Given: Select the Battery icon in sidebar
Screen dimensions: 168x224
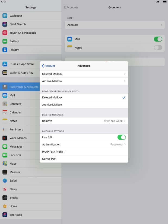Looking at the screenshot, I should 5,41.
